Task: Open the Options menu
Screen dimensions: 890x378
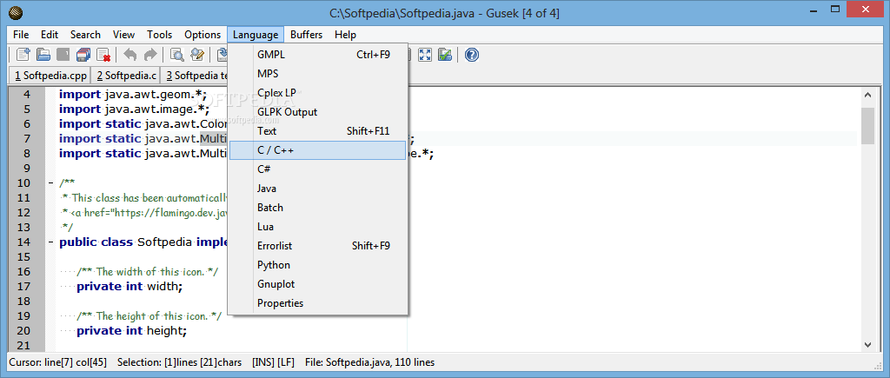Action: point(203,35)
